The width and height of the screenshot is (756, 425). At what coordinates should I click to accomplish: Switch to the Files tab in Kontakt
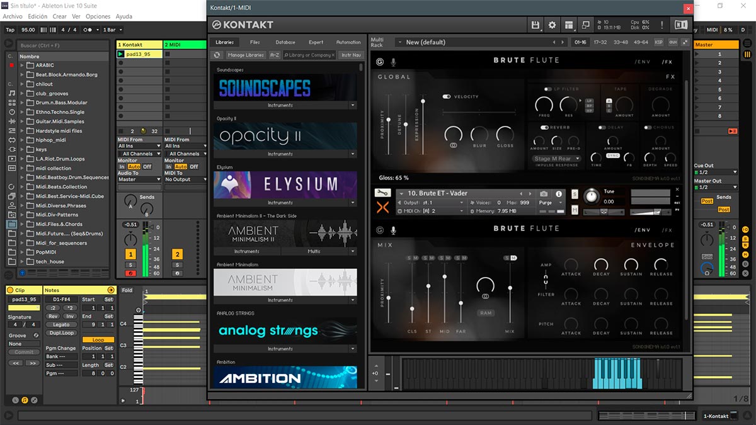pos(255,42)
